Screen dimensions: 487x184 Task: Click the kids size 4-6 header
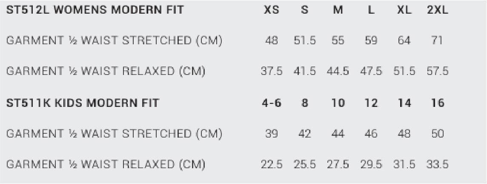(x=272, y=103)
